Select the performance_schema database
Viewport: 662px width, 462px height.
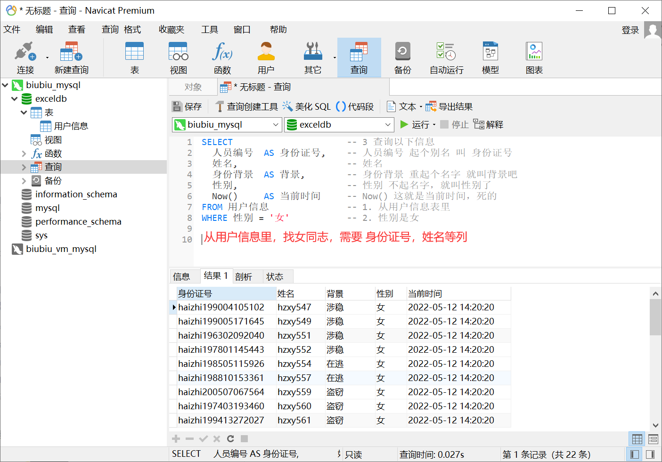tap(78, 222)
